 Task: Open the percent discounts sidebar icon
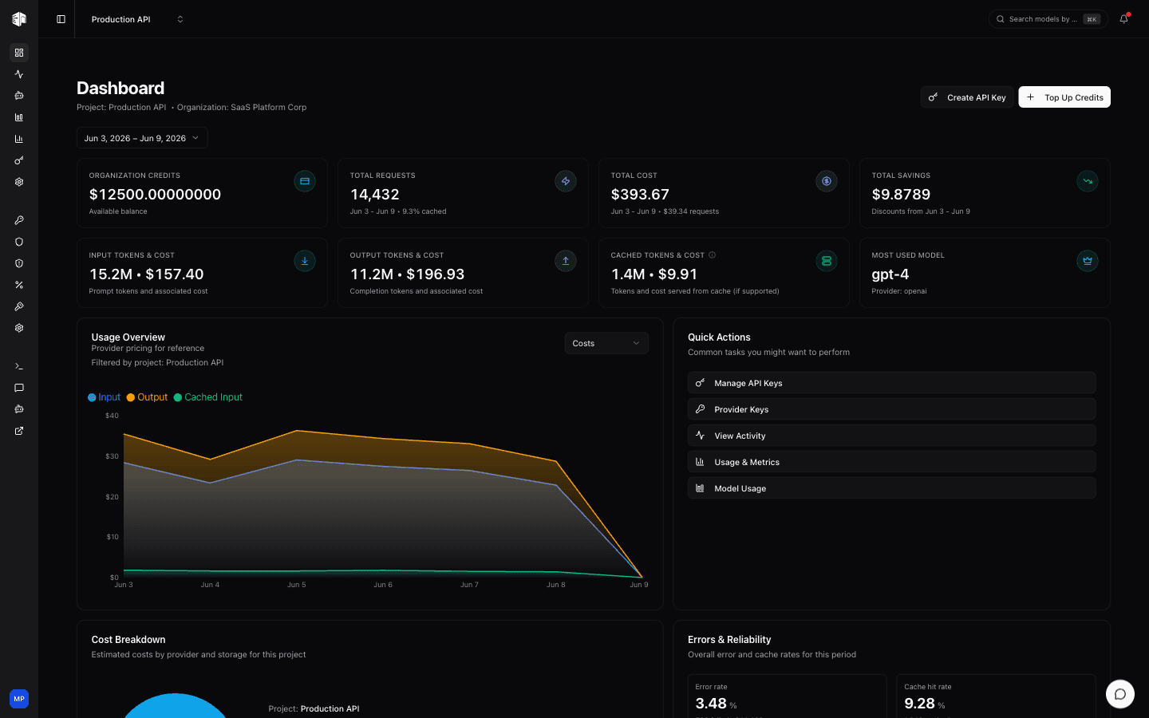[x=19, y=285]
